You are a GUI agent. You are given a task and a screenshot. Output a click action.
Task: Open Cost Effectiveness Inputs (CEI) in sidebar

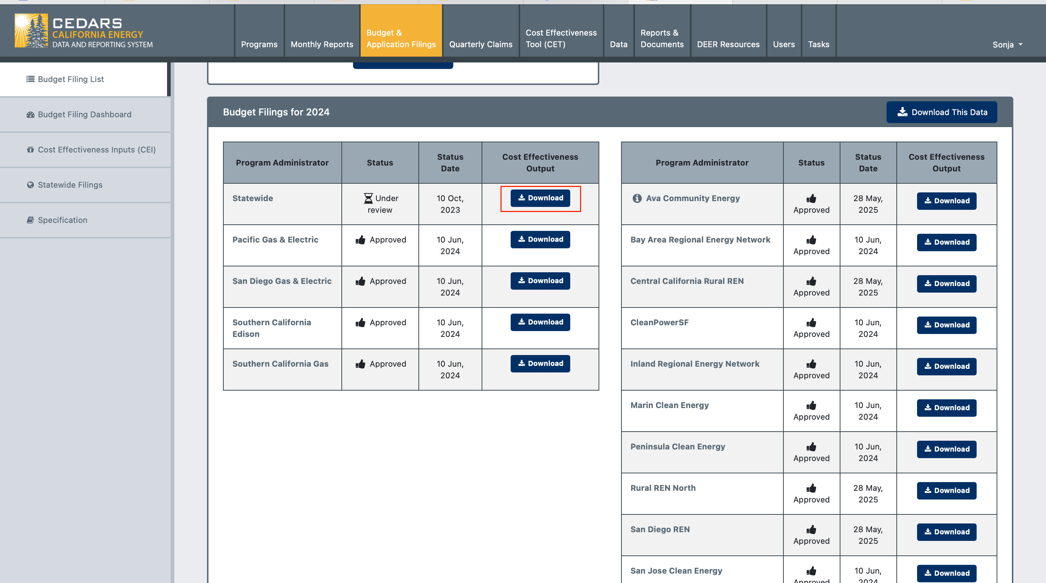85,150
